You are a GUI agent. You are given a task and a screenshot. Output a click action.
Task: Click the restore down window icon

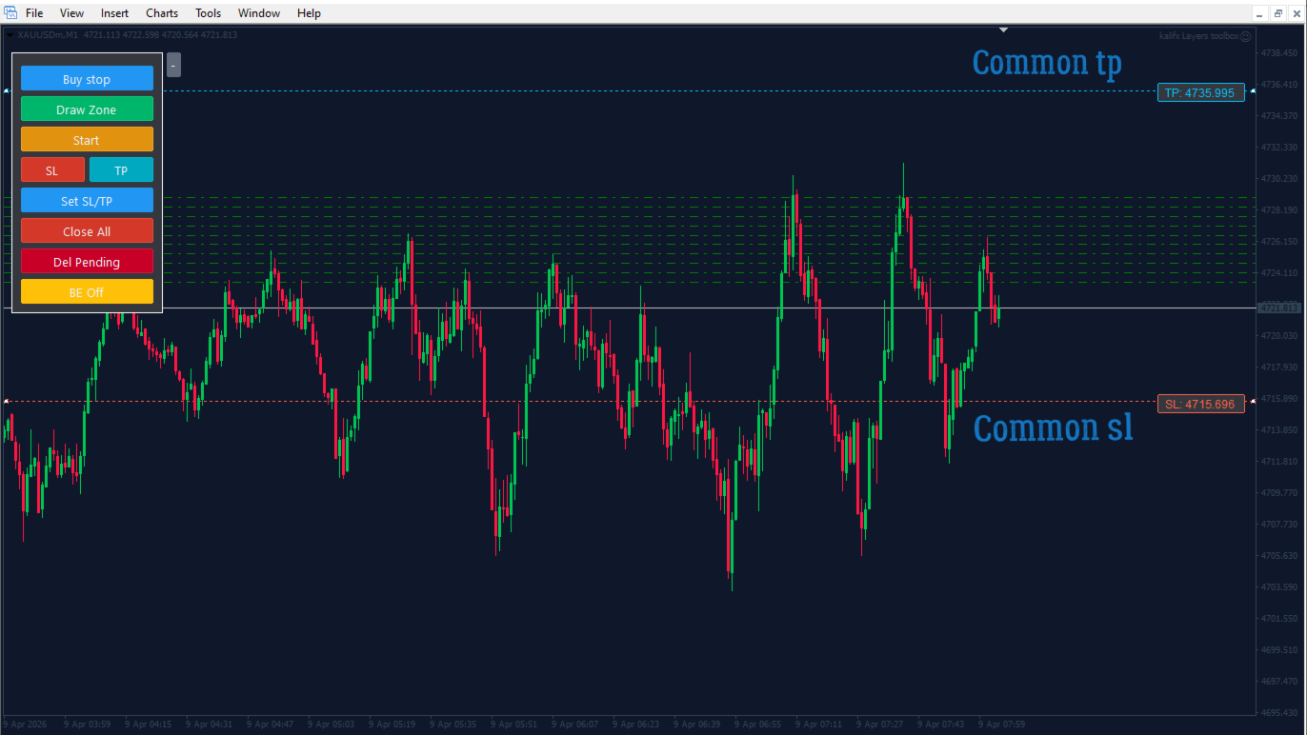tap(1277, 12)
